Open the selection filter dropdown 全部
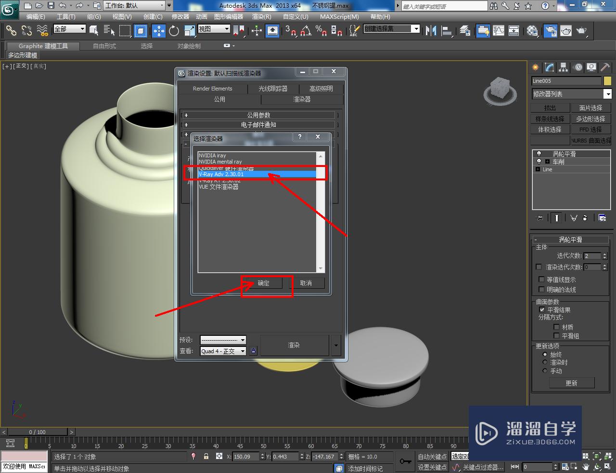The height and width of the screenshot is (473, 616). point(69,29)
